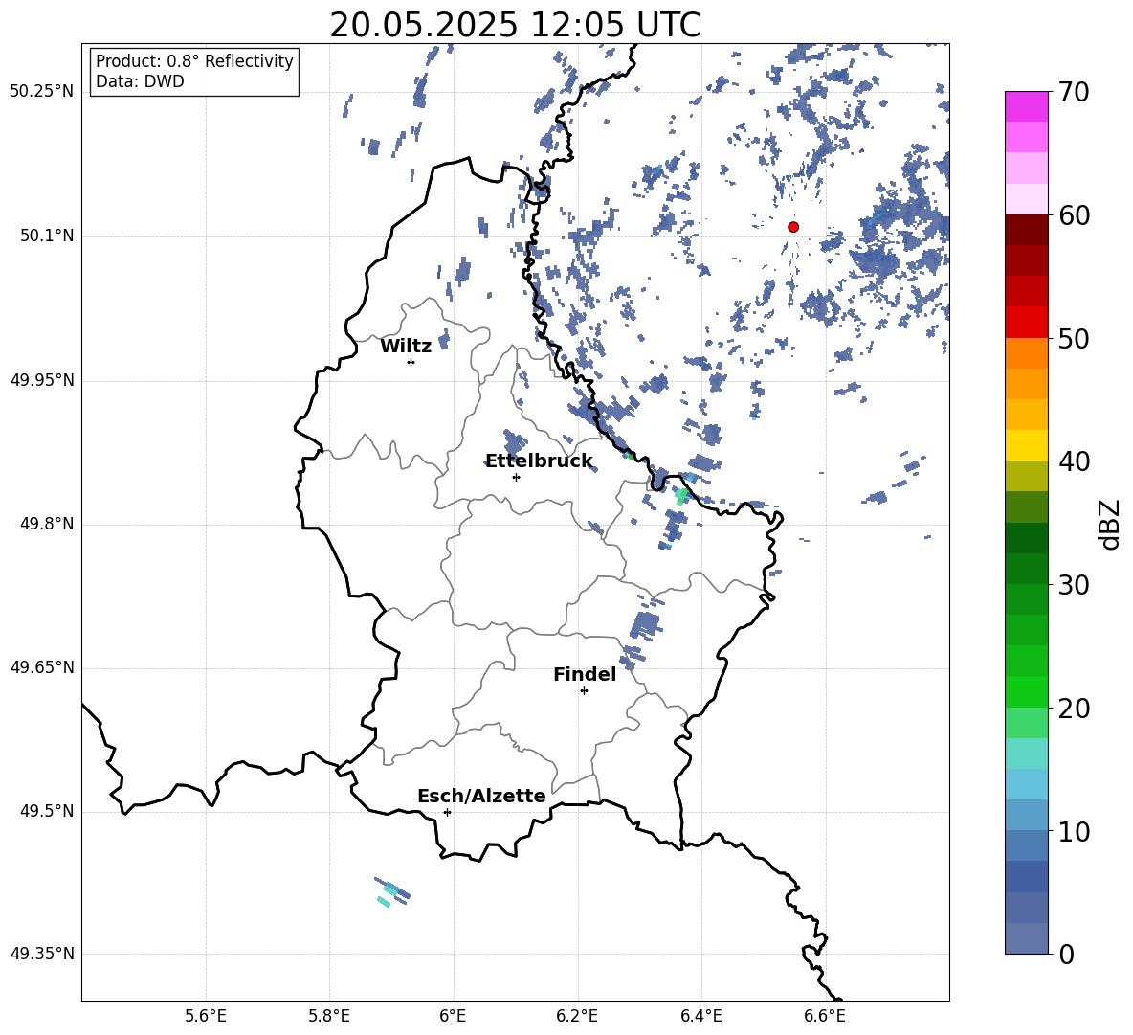
Task: Click the Esch/Alzette station cross marker
Action: tap(447, 812)
